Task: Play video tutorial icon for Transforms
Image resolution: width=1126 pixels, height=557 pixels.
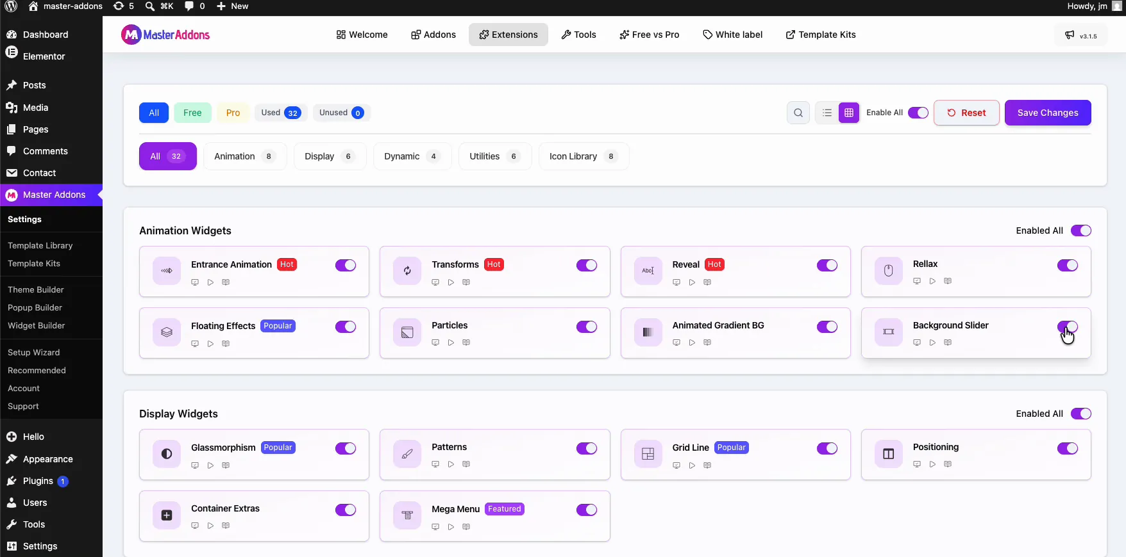Action: click(x=451, y=282)
